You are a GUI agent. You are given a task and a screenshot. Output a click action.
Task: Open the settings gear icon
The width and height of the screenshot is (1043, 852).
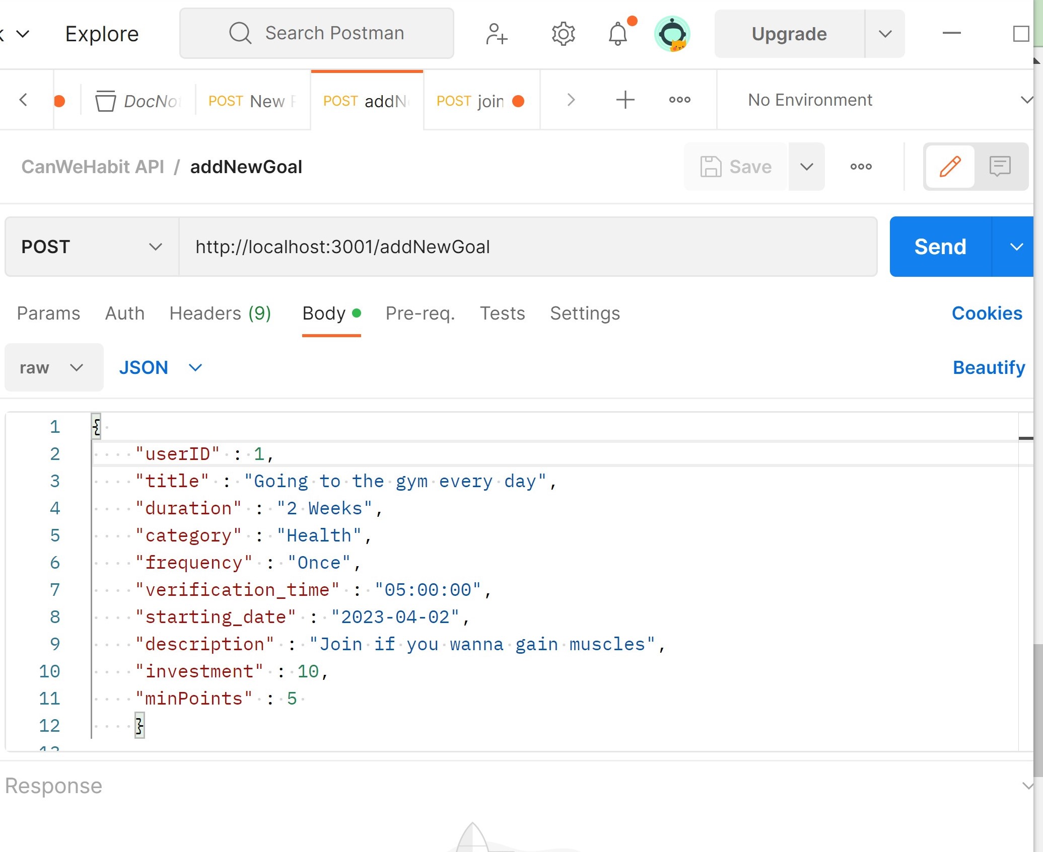(x=563, y=34)
